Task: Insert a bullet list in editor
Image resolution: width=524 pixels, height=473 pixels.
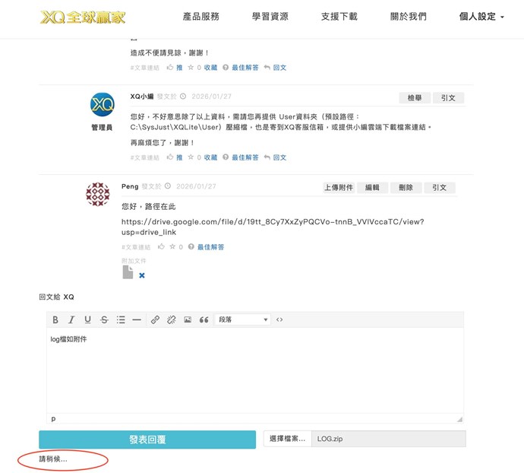Action: pos(121,319)
